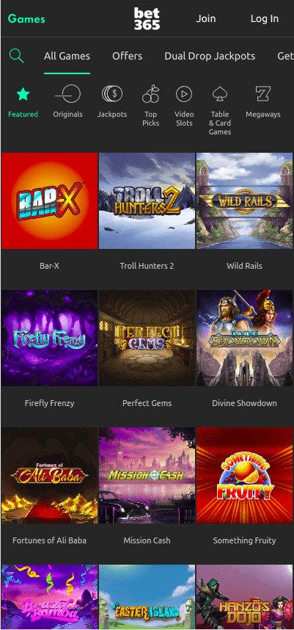Click the Log In link
The height and width of the screenshot is (630, 294).
[265, 18]
